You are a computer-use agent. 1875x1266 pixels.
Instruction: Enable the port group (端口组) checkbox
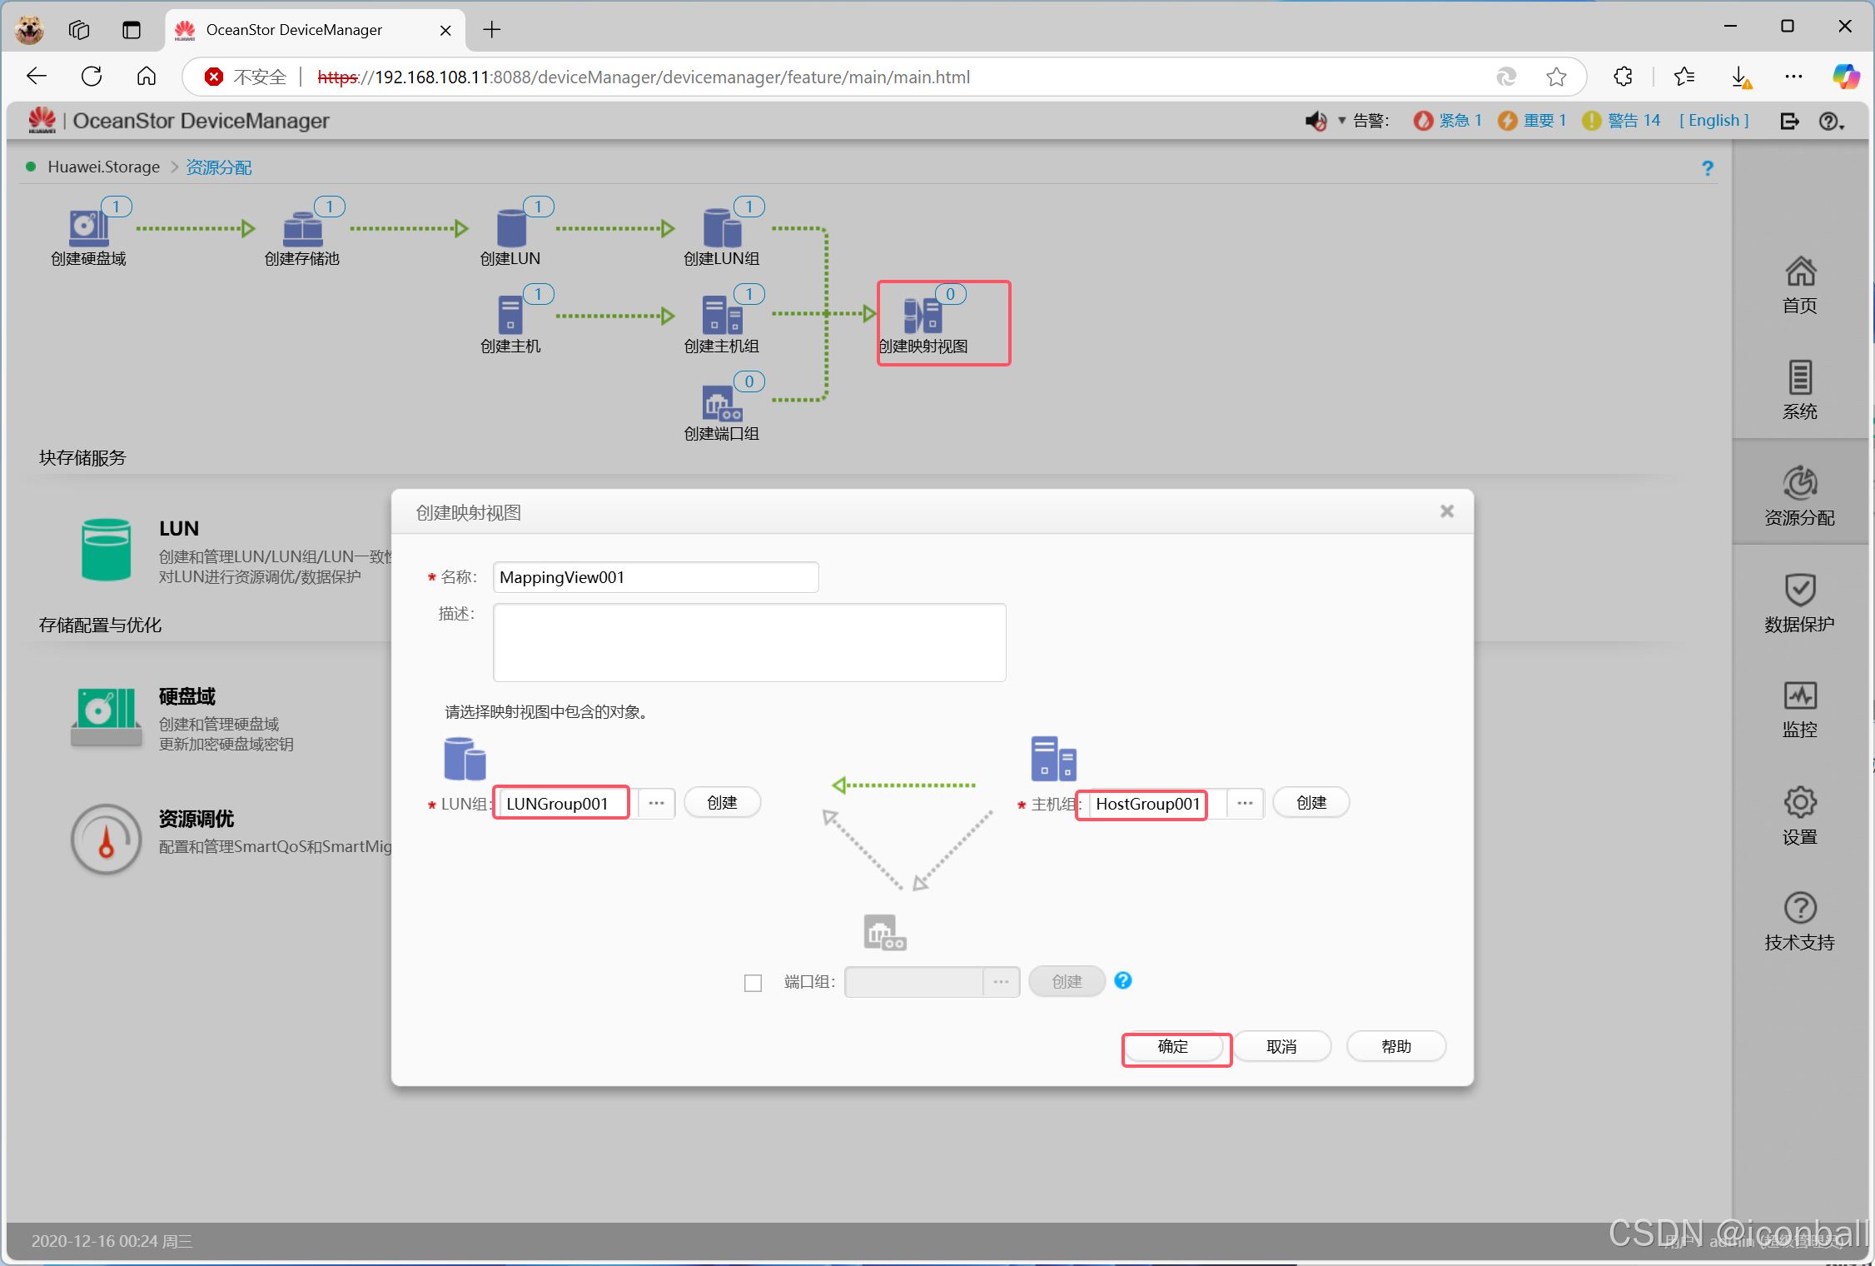tap(753, 983)
